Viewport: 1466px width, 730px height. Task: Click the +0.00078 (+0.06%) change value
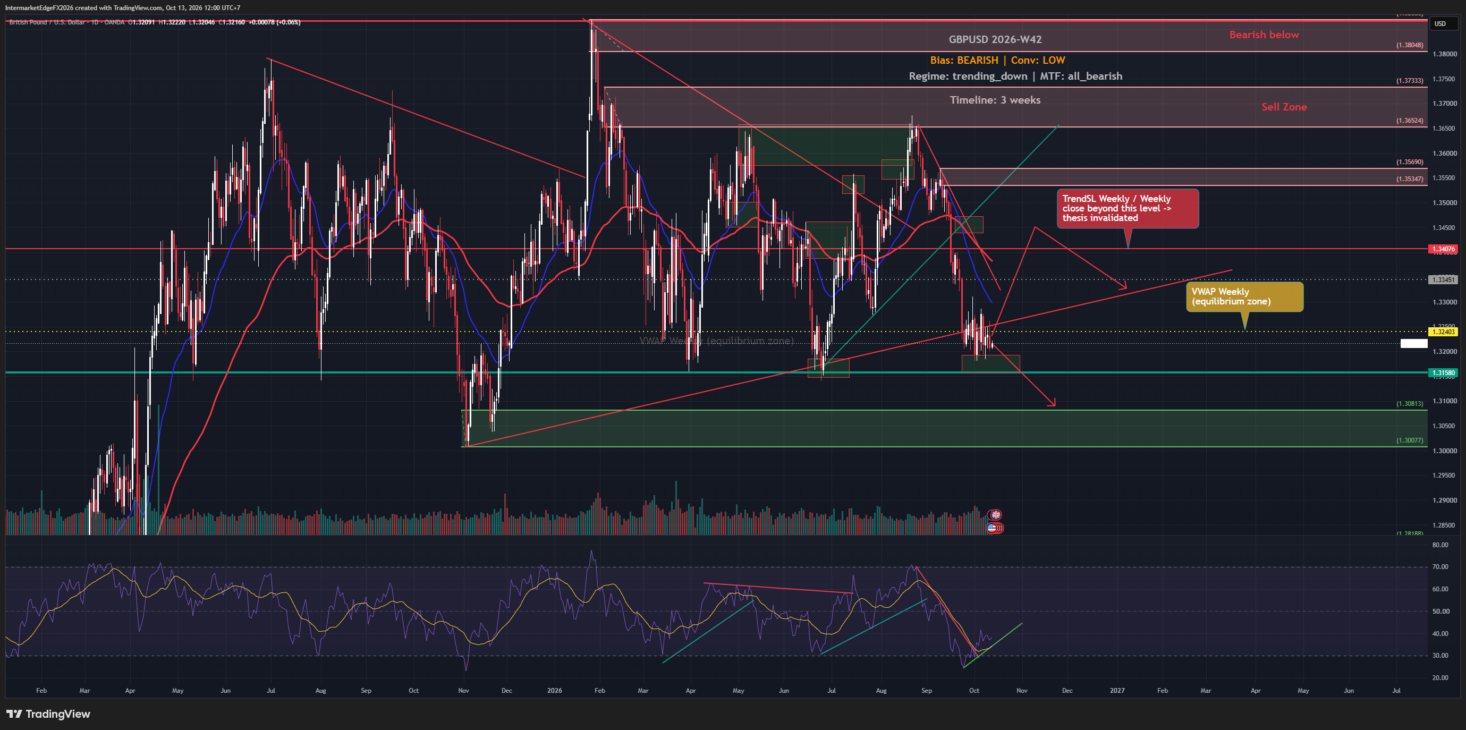(x=274, y=22)
